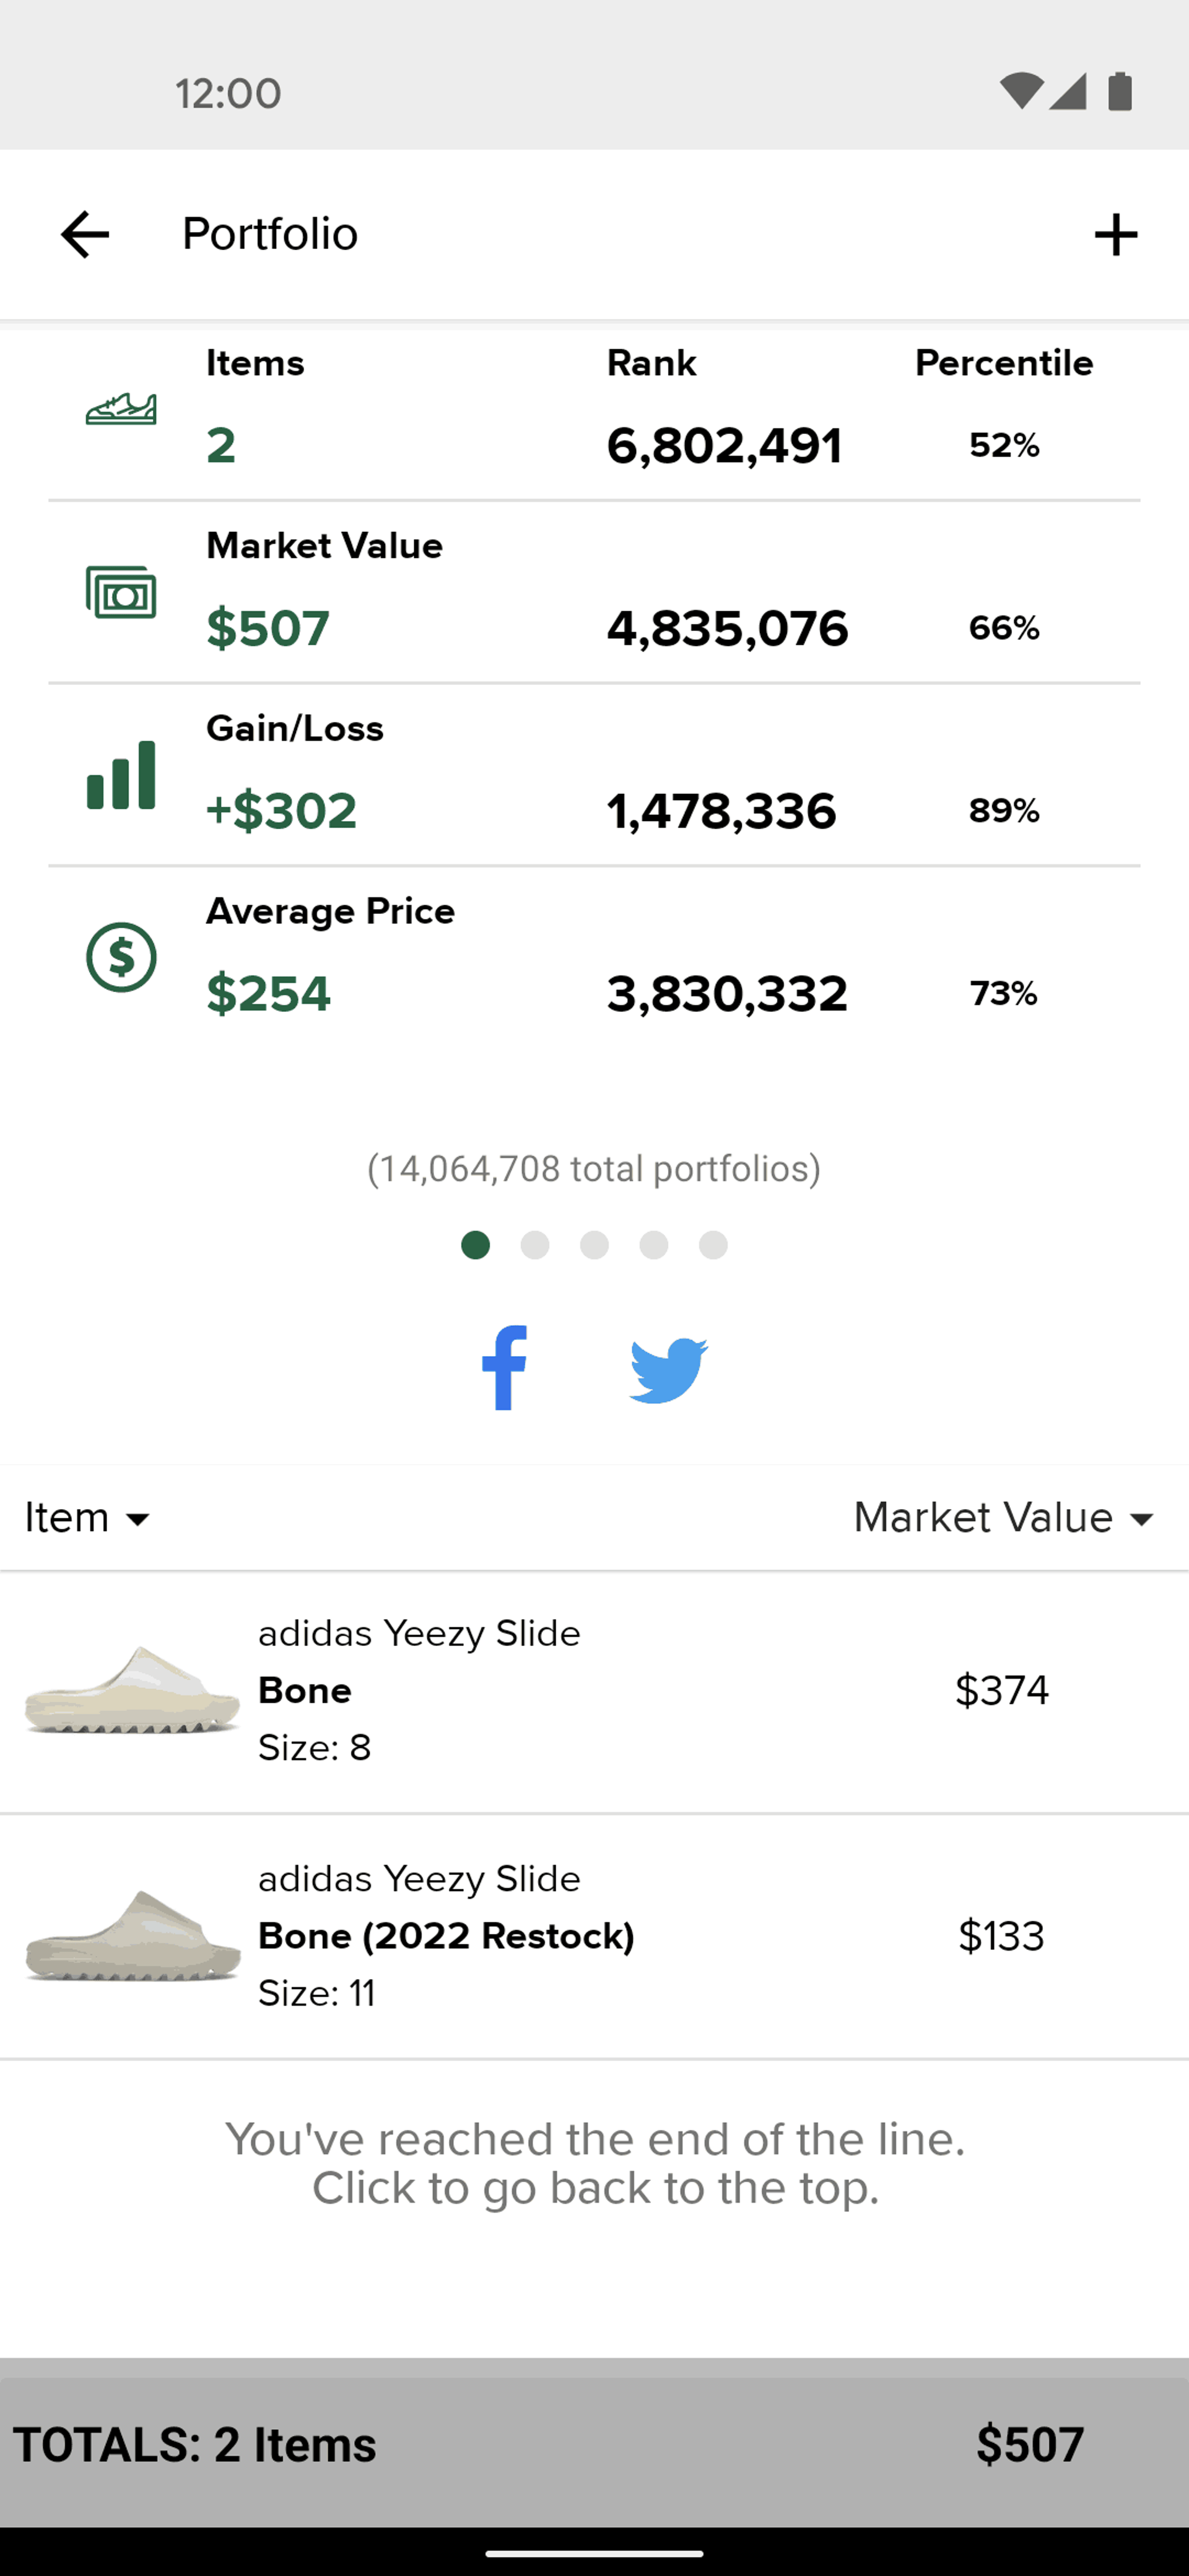Image resolution: width=1189 pixels, height=2576 pixels.
Task: Click the Average Price stat label
Action: 331,912
